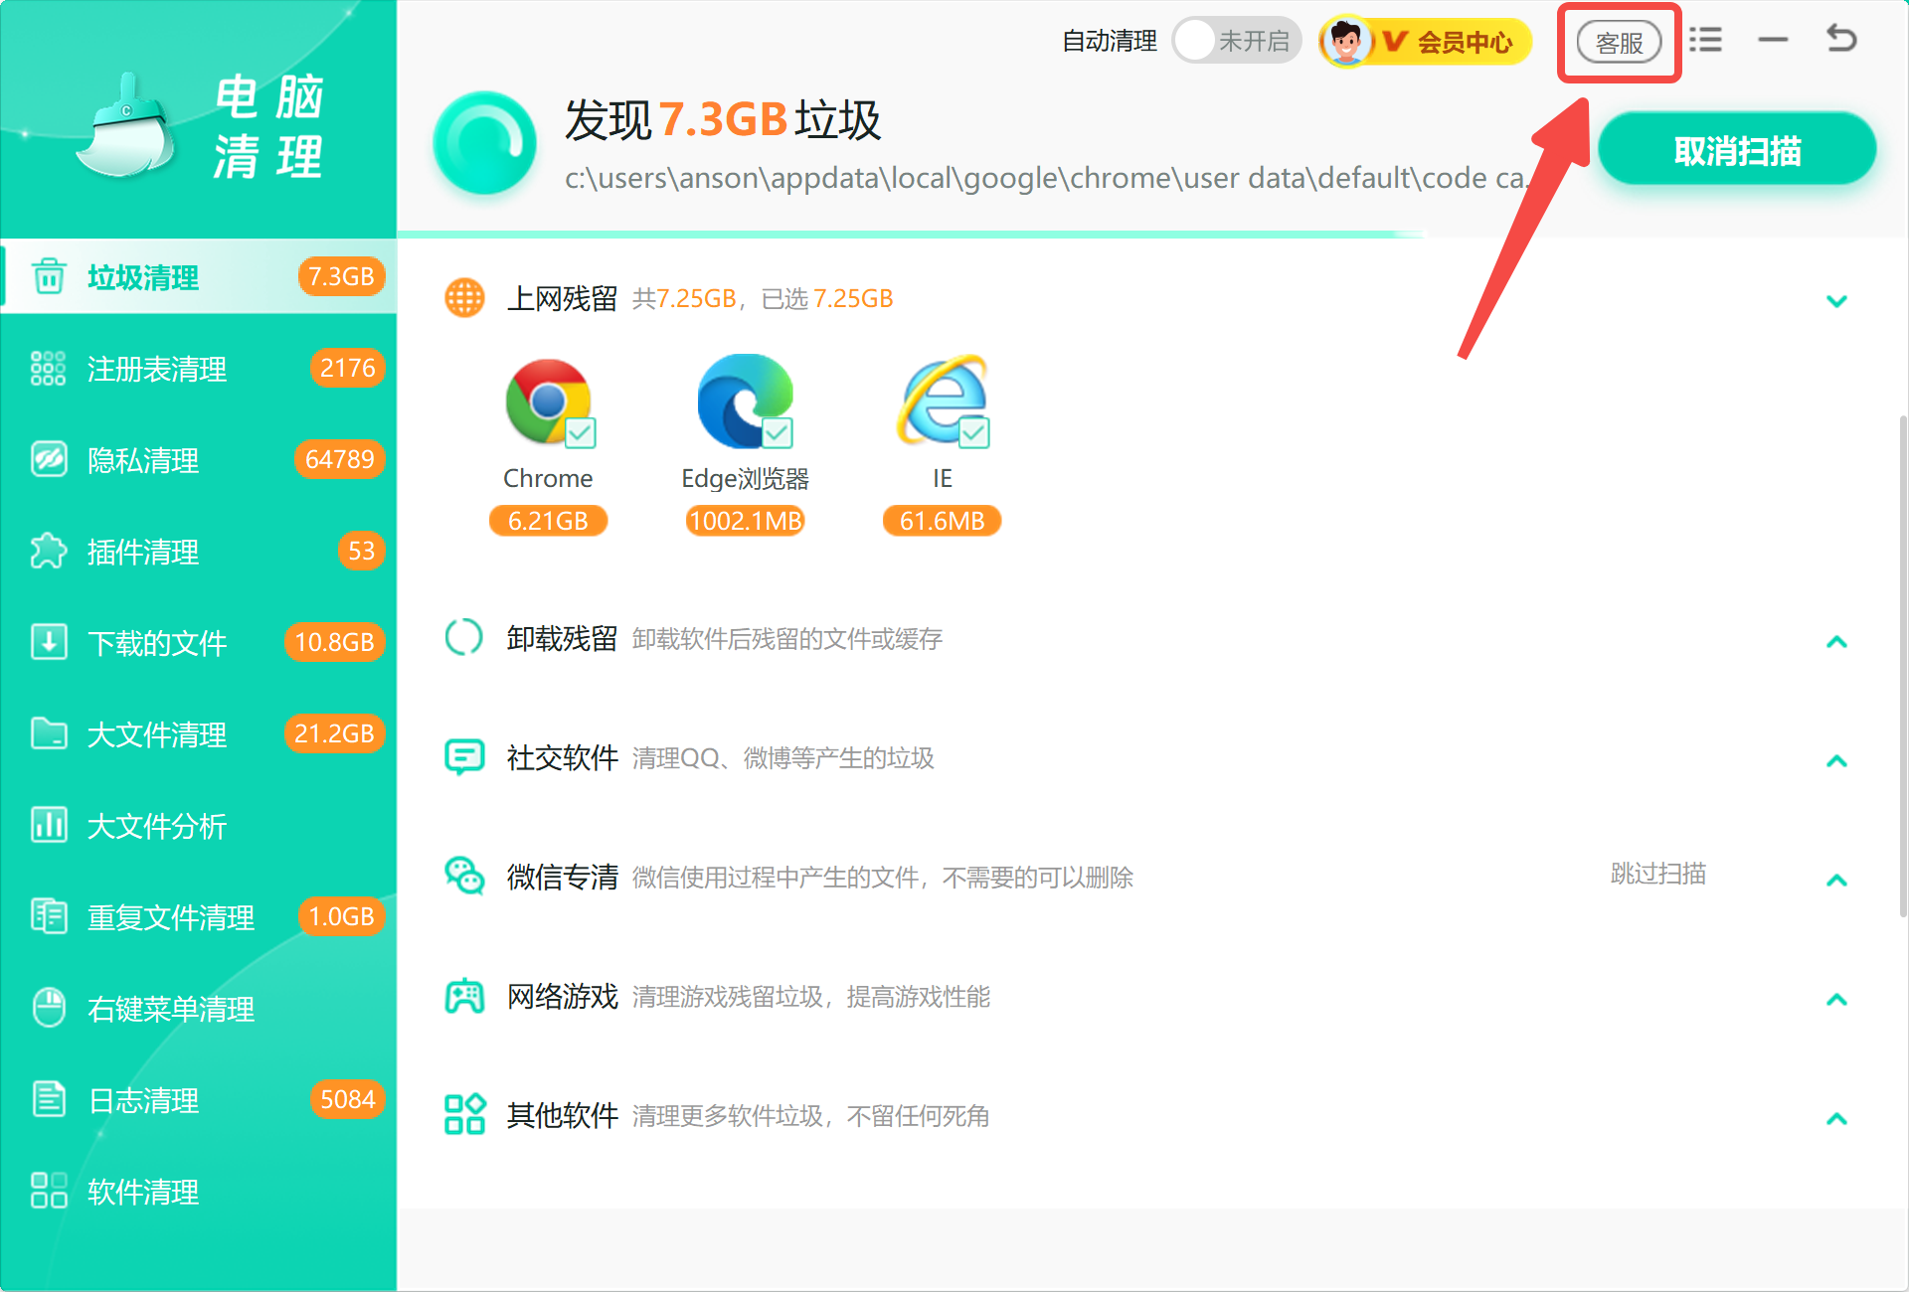1909x1292 pixels.
Task: Uncheck the Edge browser checkbox
Action: 778,433
